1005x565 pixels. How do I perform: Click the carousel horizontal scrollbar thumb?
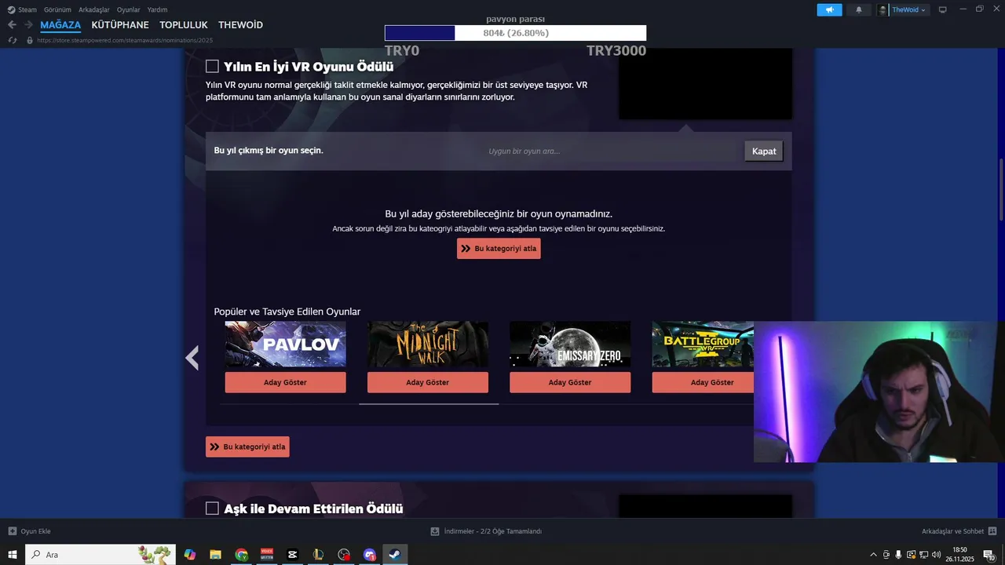pyautogui.click(x=429, y=404)
